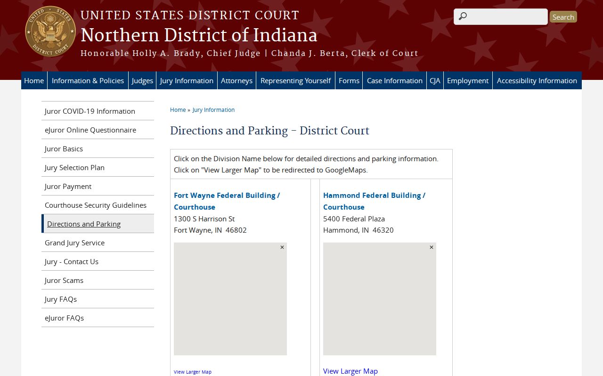Select Directions and Parking sidebar link

[98, 224]
